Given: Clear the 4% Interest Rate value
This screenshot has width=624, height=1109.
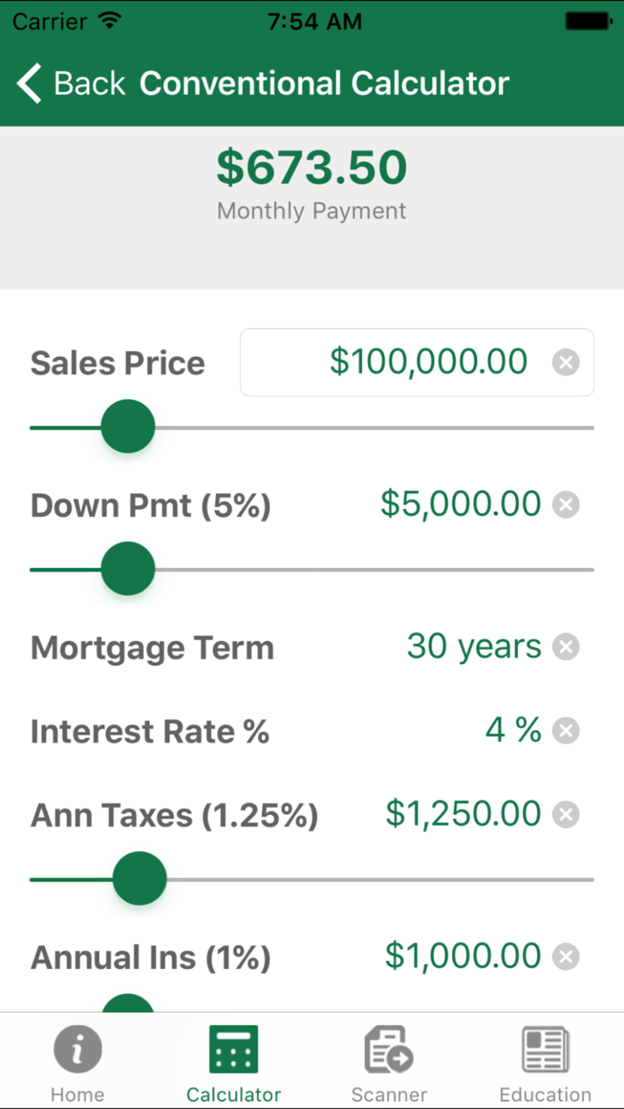Looking at the screenshot, I should [x=565, y=730].
